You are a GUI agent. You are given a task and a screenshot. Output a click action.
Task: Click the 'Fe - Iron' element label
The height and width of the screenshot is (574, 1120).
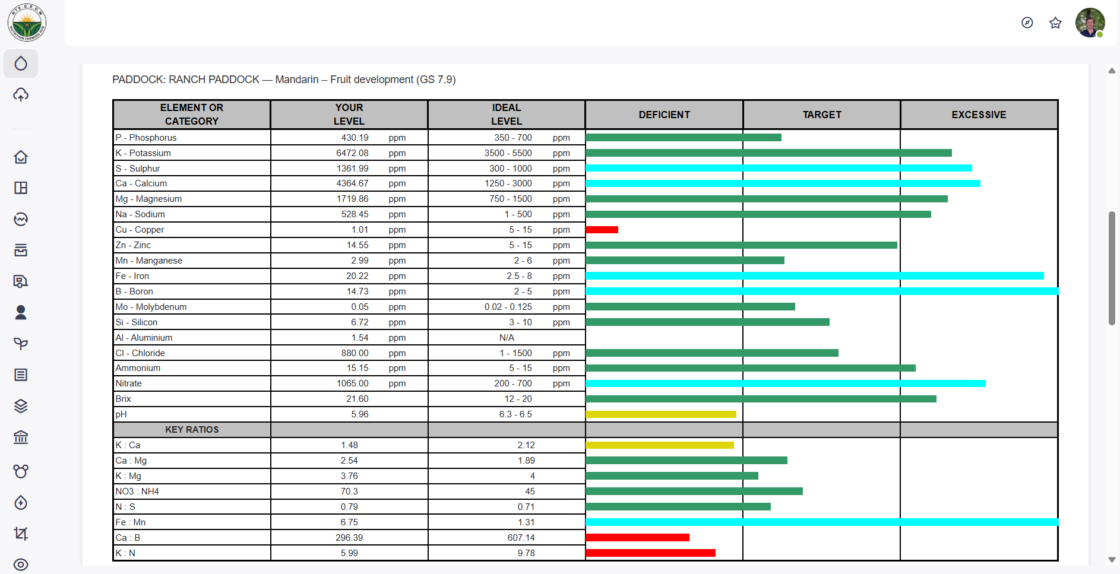[x=132, y=276]
